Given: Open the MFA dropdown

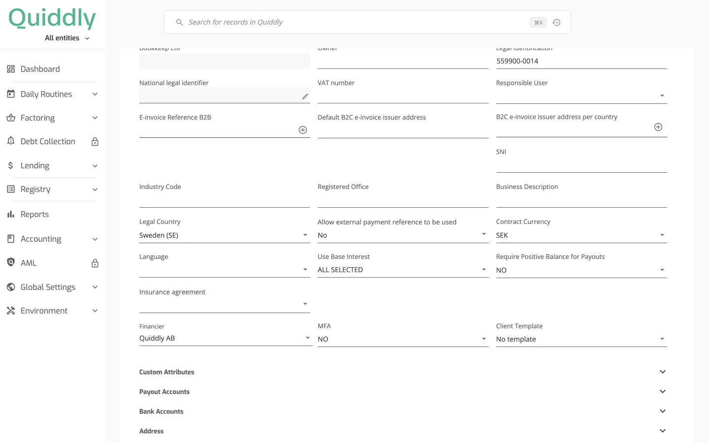Looking at the screenshot, I should click(x=403, y=339).
